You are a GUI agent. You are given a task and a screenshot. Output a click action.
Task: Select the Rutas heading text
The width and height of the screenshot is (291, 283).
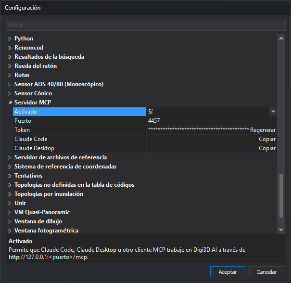(x=22, y=75)
